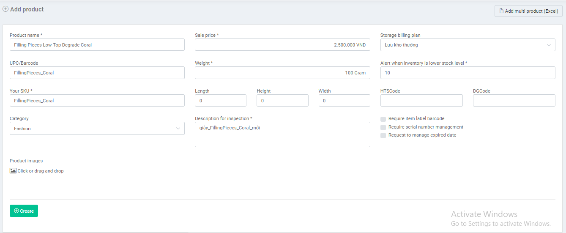Focus the Product name input field
The height and width of the screenshot is (233, 566).
(x=97, y=45)
